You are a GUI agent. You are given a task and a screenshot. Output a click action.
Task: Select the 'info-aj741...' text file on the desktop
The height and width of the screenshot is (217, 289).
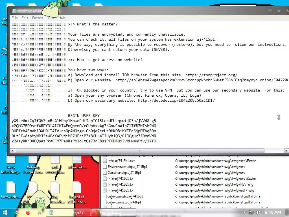click(x=77, y=162)
